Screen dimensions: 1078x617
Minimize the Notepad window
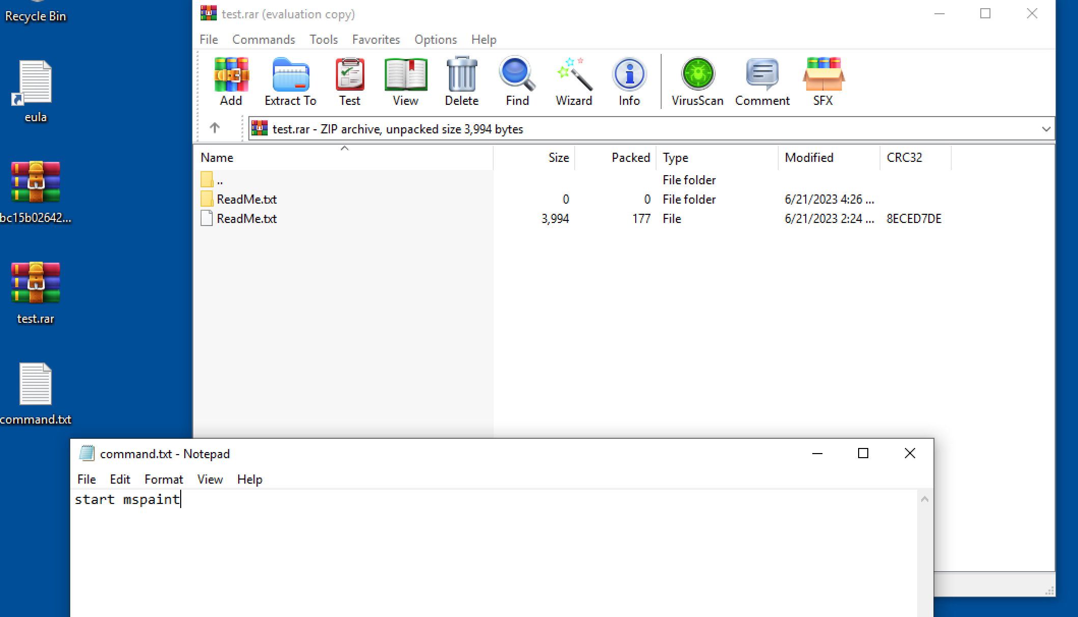(x=817, y=453)
